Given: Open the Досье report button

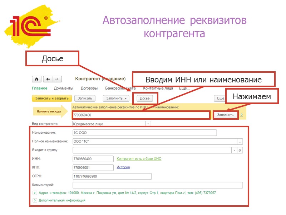Looking at the screenshot, I should 145,98.
